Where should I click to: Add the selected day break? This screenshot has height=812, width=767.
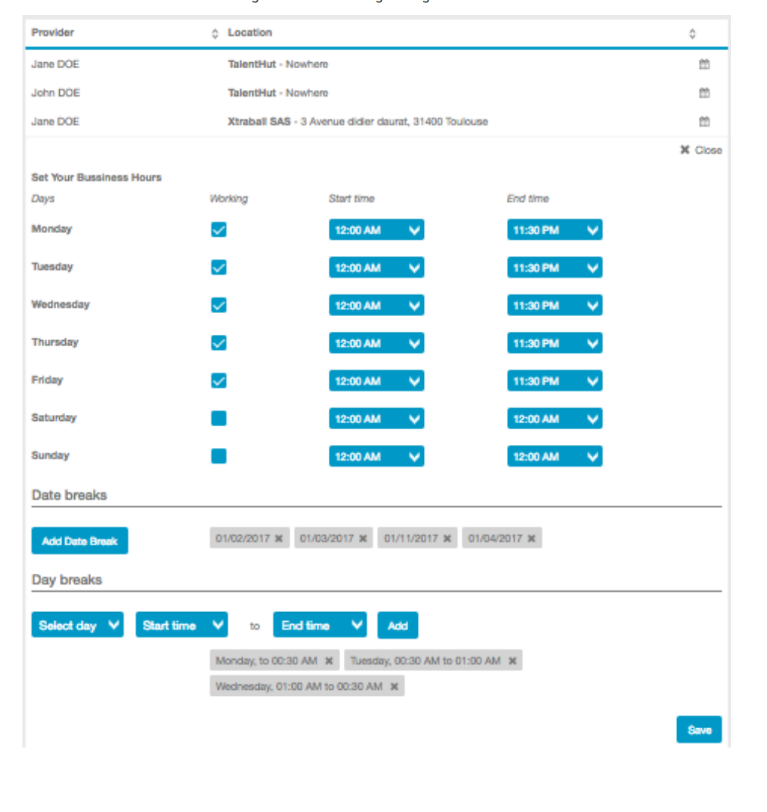click(x=398, y=625)
